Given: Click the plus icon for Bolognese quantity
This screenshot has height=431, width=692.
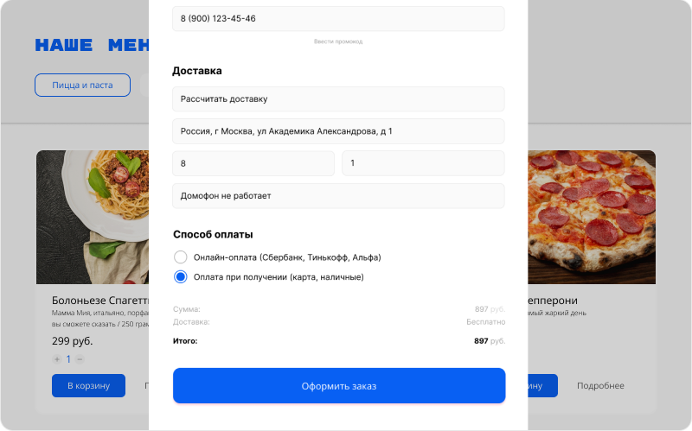Looking at the screenshot, I should pyautogui.click(x=57, y=359).
